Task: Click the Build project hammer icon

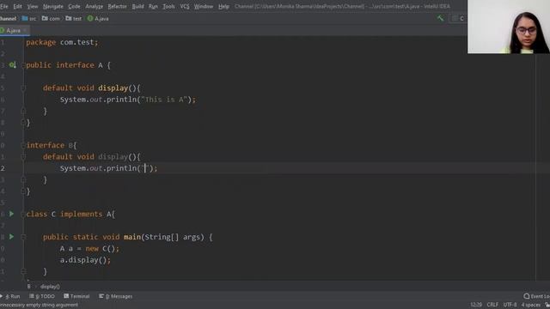Action: point(440,18)
